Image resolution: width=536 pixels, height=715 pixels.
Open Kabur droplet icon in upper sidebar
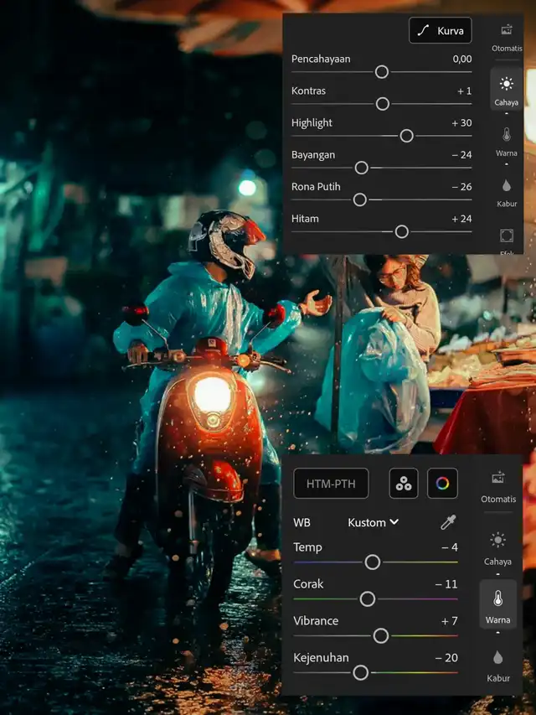point(506,191)
